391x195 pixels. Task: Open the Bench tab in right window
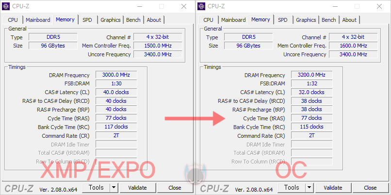tap(328, 20)
